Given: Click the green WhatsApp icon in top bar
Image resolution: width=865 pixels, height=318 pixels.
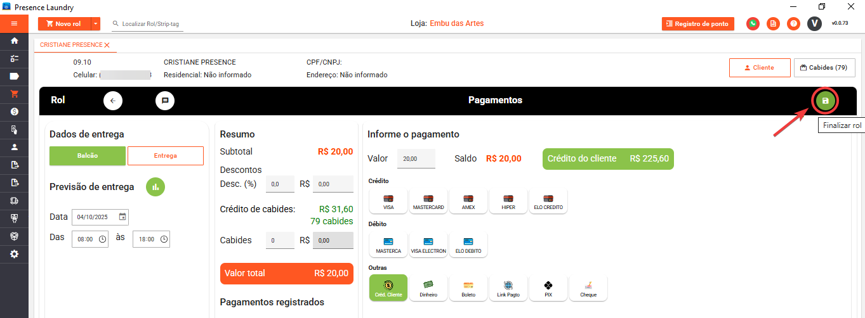Looking at the screenshot, I should tap(753, 24).
